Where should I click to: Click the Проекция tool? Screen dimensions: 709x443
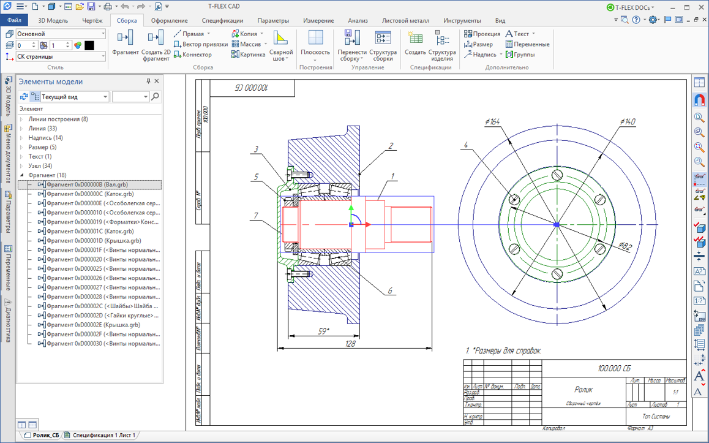pyautogui.click(x=482, y=34)
